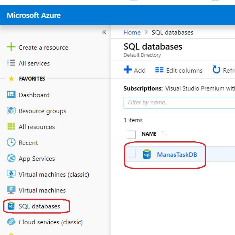Screen dimensions: 235x235
Task: Click the Add button label
Action: (x=140, y=70)
